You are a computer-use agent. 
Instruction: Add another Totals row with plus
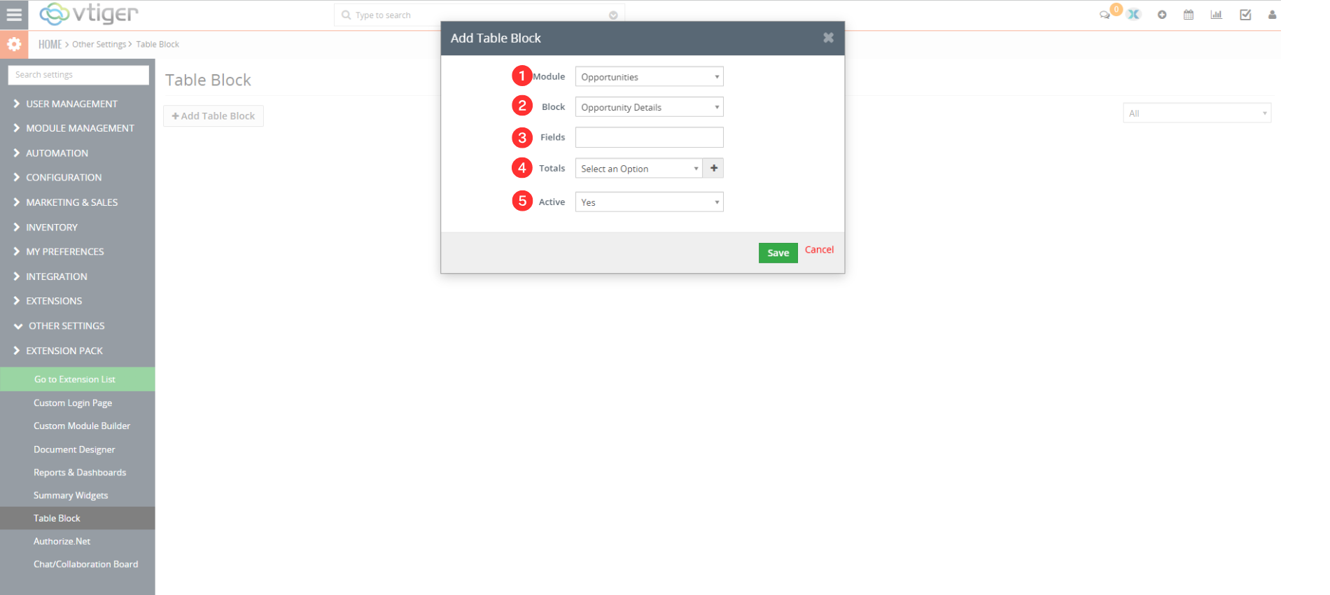[714, 168]
